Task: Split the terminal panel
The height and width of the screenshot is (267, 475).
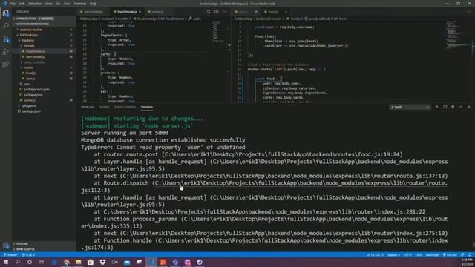Action: coord(445,107)
